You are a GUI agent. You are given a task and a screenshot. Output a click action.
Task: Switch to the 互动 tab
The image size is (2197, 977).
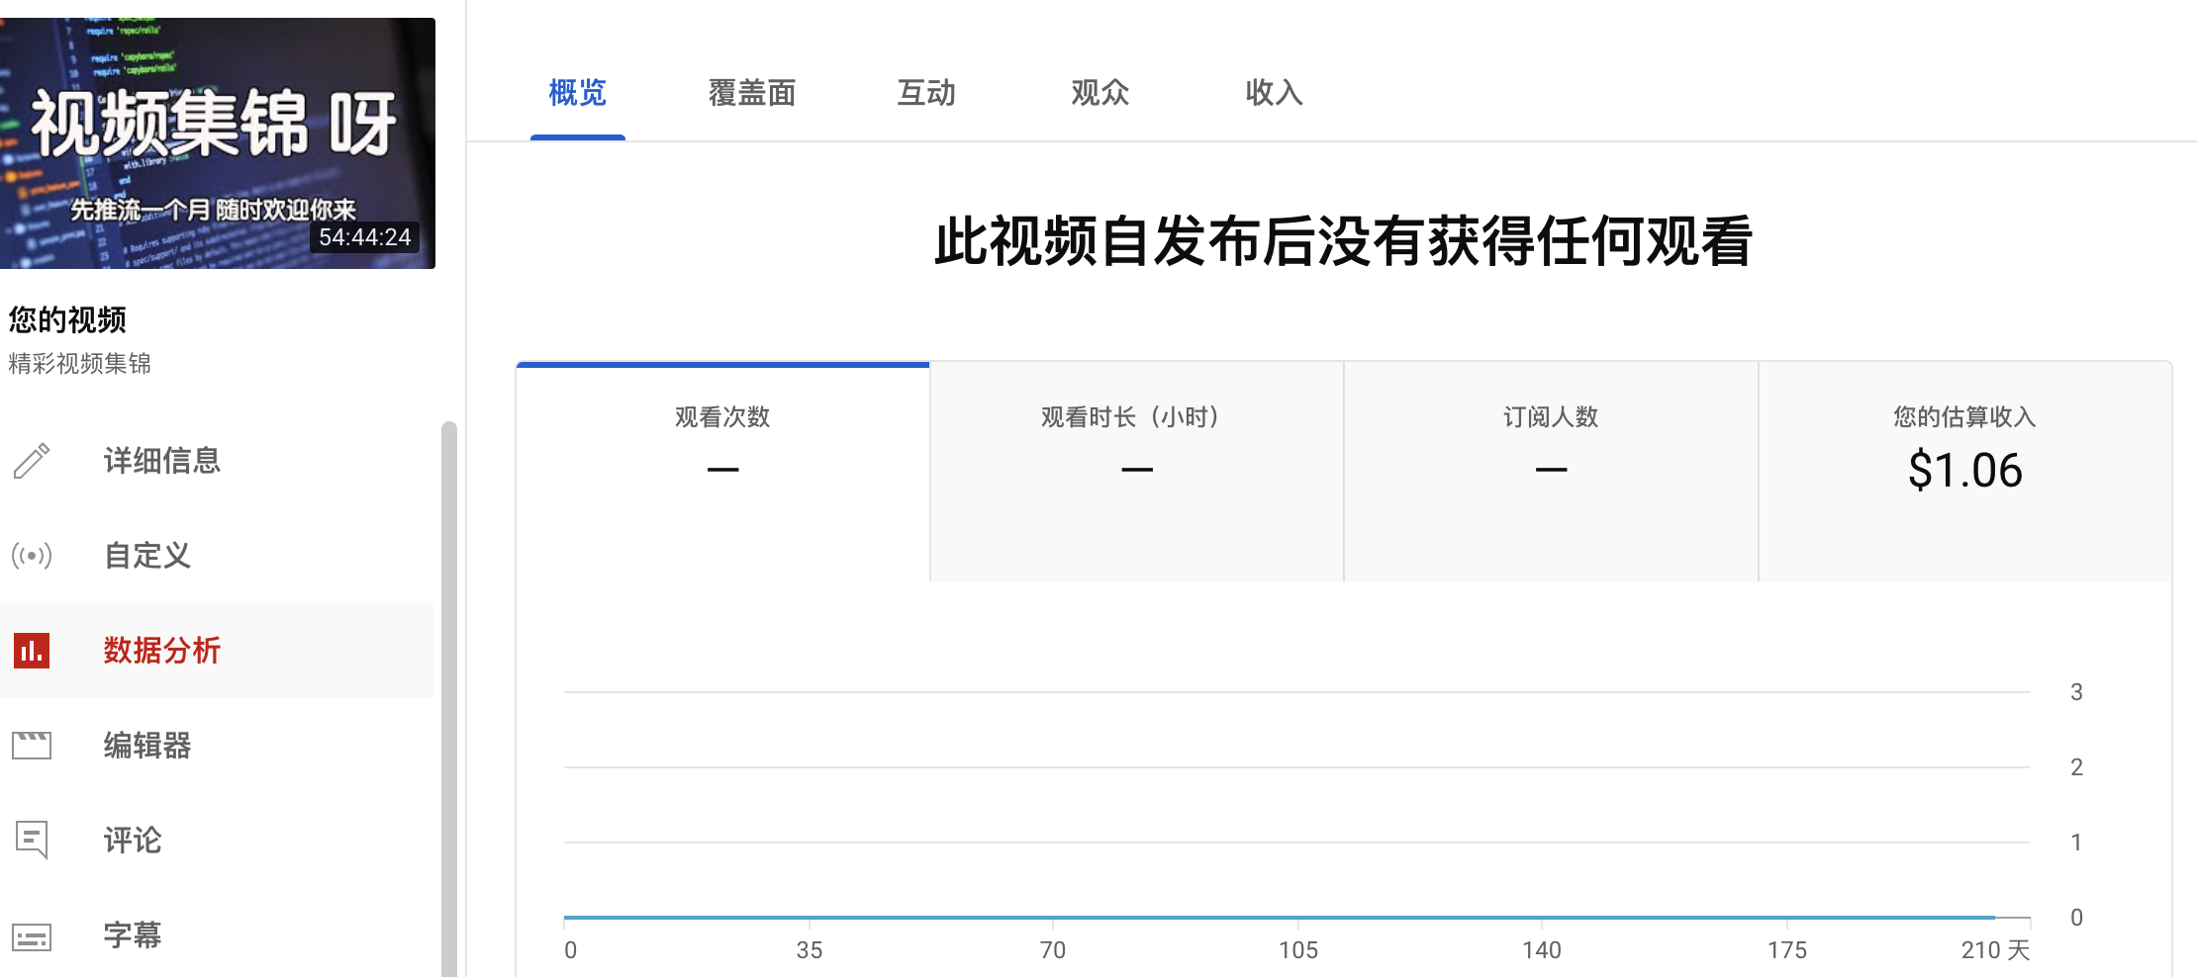(x=926, y=93)
